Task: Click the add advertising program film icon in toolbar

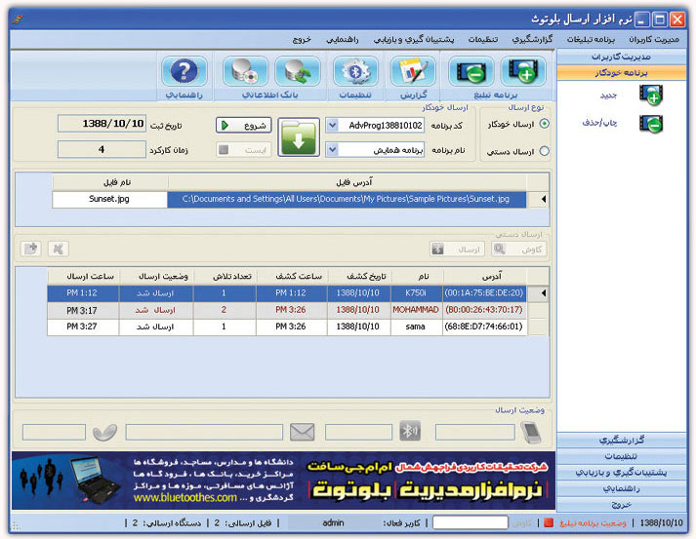Action: coord(523,71)
